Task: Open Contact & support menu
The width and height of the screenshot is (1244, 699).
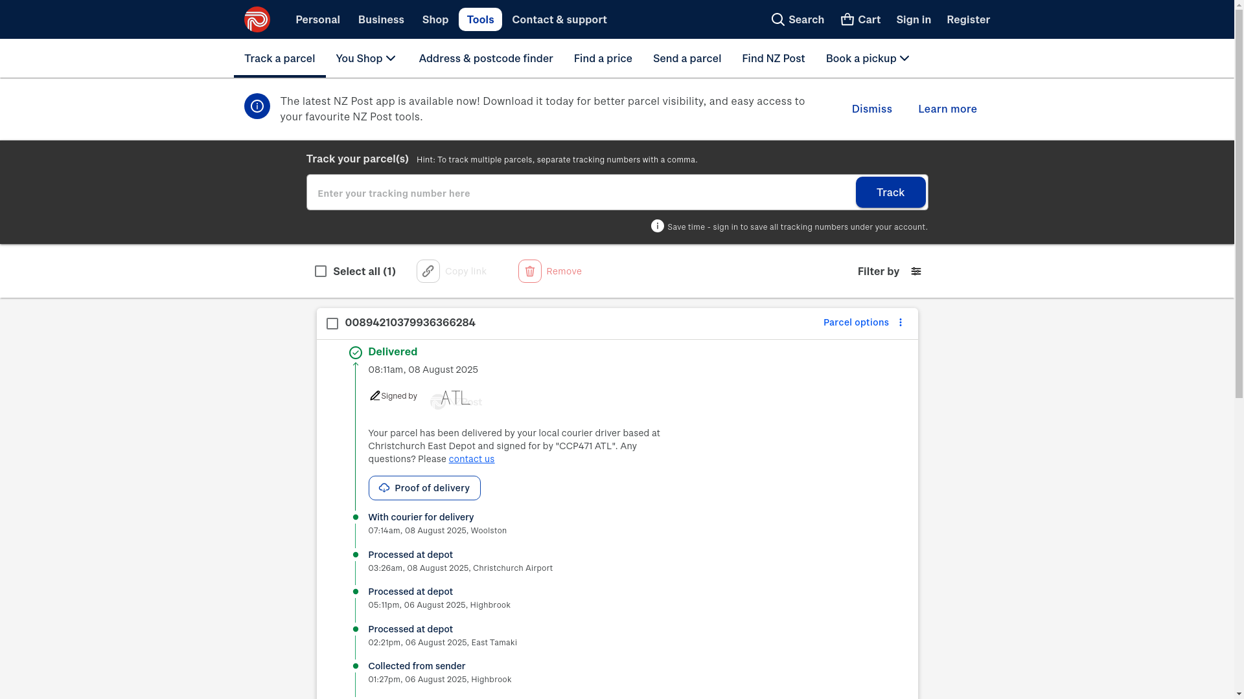Action: 559,19
